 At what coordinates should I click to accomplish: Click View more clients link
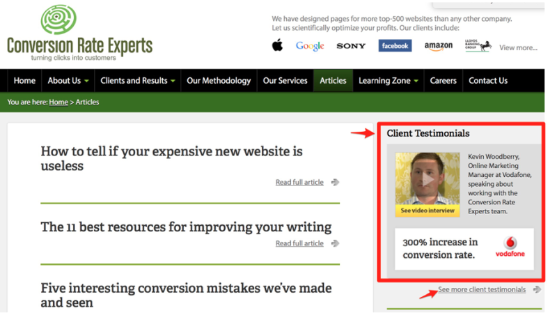pyautogui.click(x=518, y=47)
